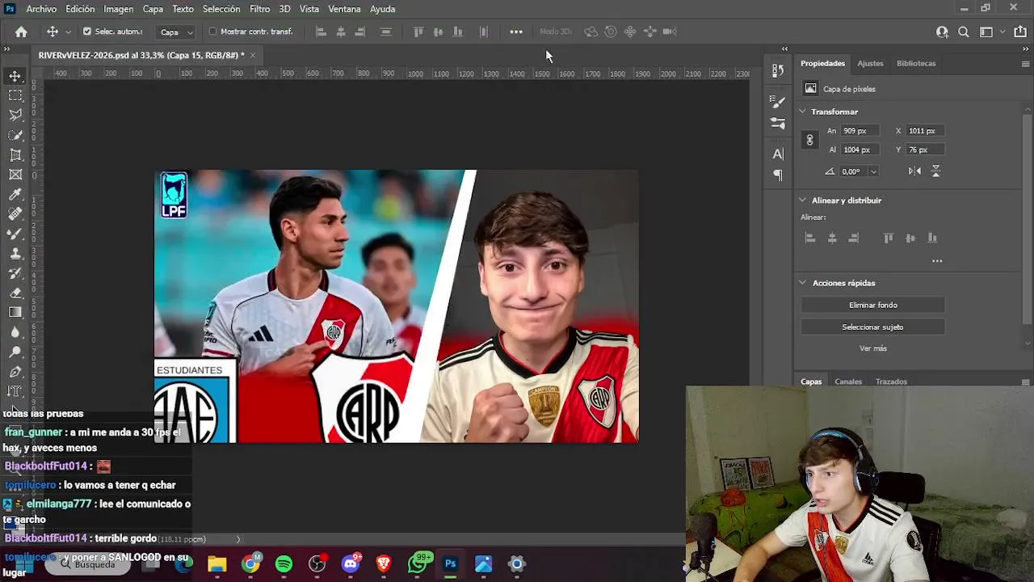Toggle the width-height link constraint
The image size is (1034, 582).
click(x=809, y=140)
